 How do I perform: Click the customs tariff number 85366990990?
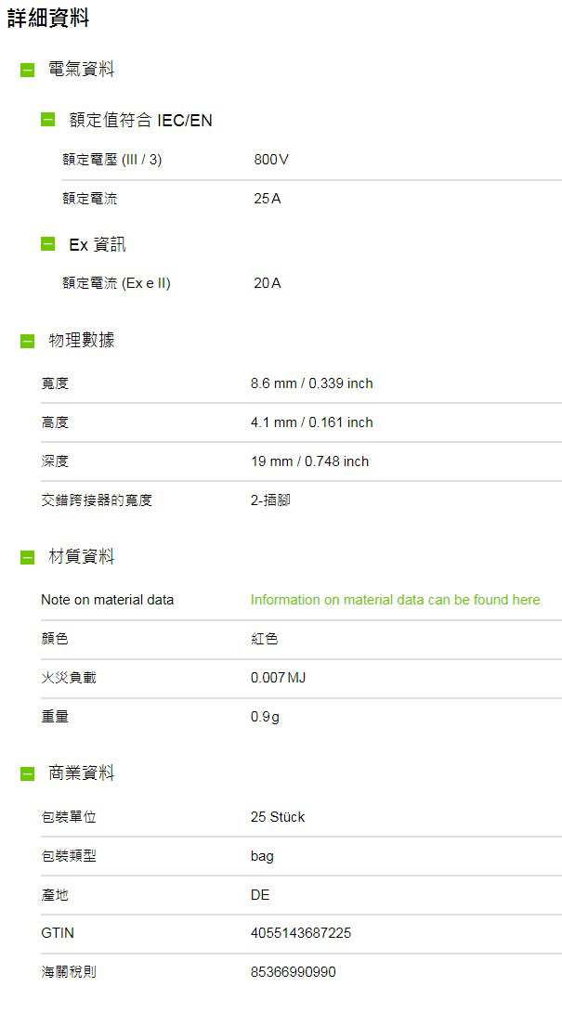click(x=294, y=972)
